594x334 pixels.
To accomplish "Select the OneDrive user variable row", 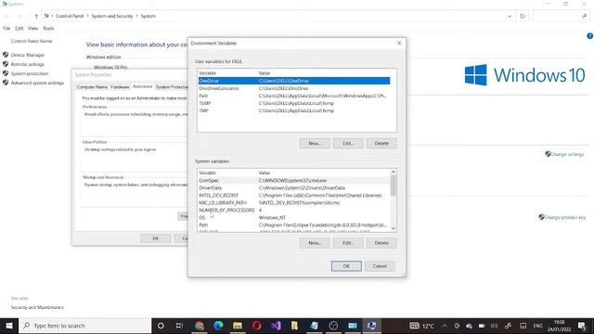I will 294,81.
